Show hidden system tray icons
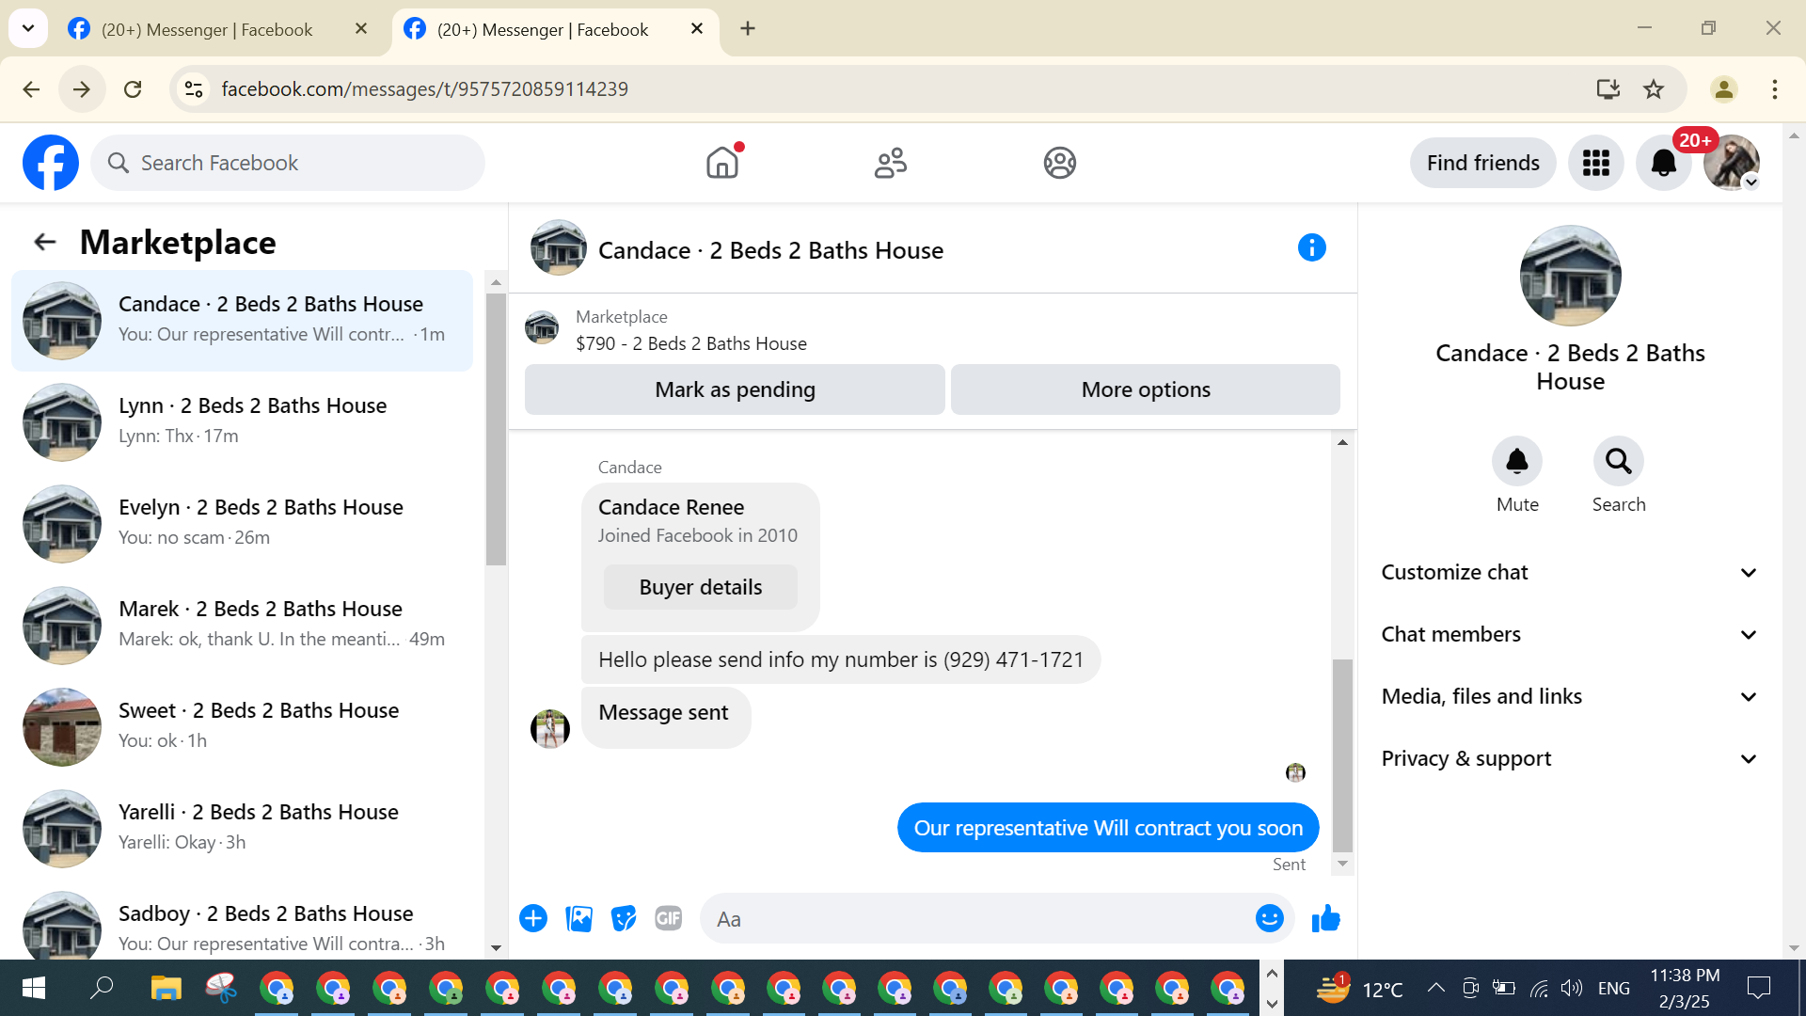 pyautogui.click(x=1435, y=988)
